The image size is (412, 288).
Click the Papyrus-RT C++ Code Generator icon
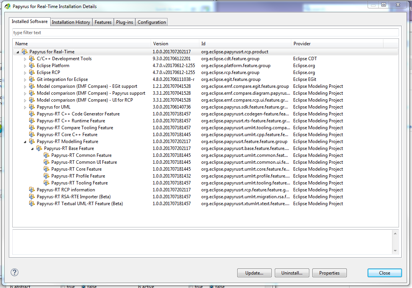[x=32, y=114]
